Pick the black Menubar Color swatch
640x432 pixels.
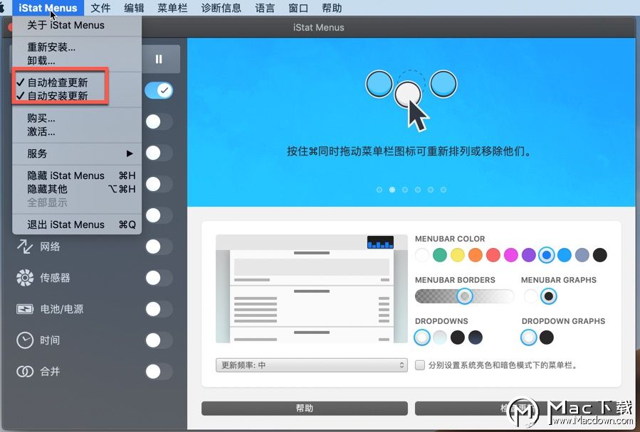[600, 255]
